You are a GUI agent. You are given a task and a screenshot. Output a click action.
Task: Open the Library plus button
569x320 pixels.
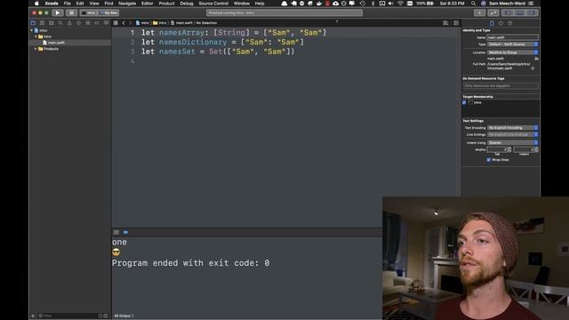479,12
